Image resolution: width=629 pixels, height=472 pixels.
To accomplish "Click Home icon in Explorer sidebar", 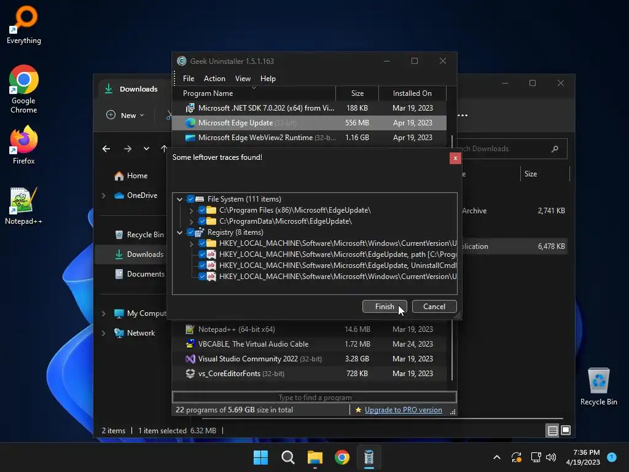I will click(x=119, y=176).
